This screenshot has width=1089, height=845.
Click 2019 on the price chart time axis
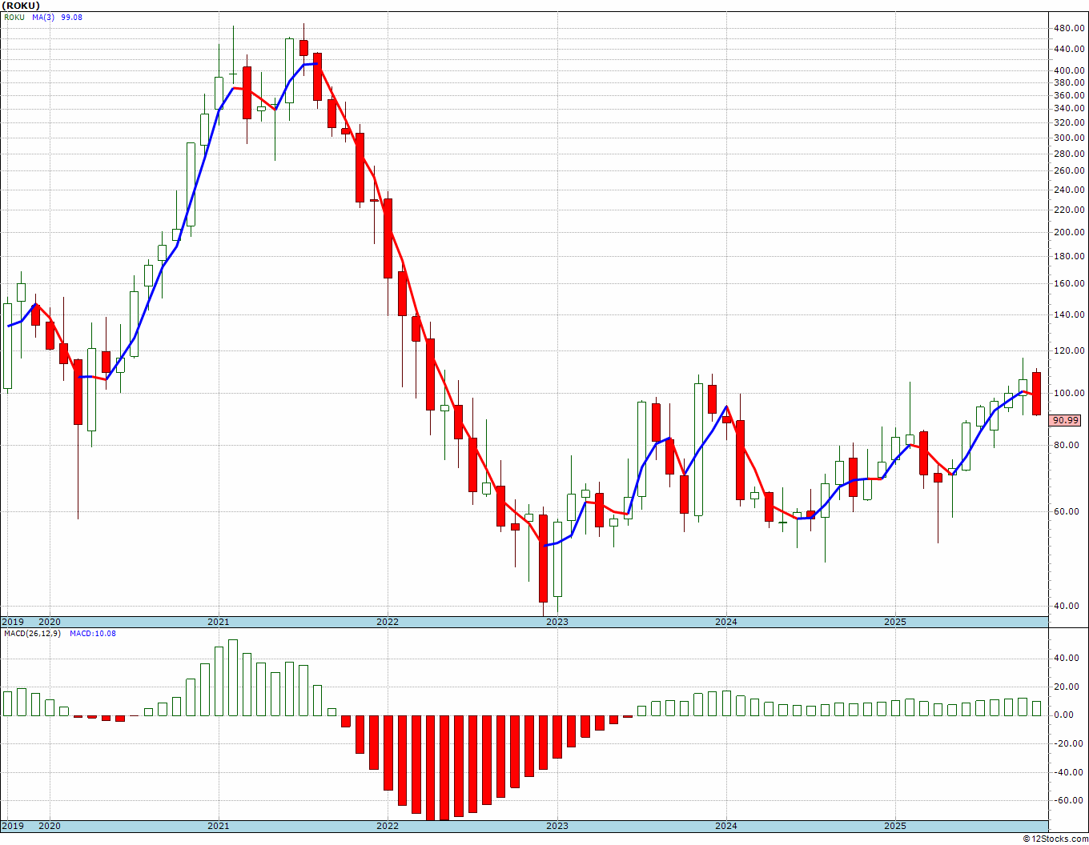coord(12,622)
